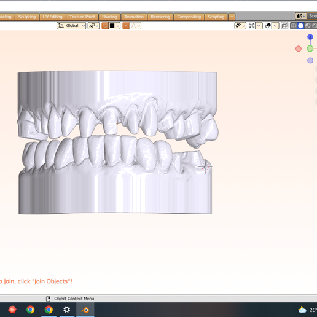Toggle the snapping magnet icon

pyautogui.click(x=105, y=26)
